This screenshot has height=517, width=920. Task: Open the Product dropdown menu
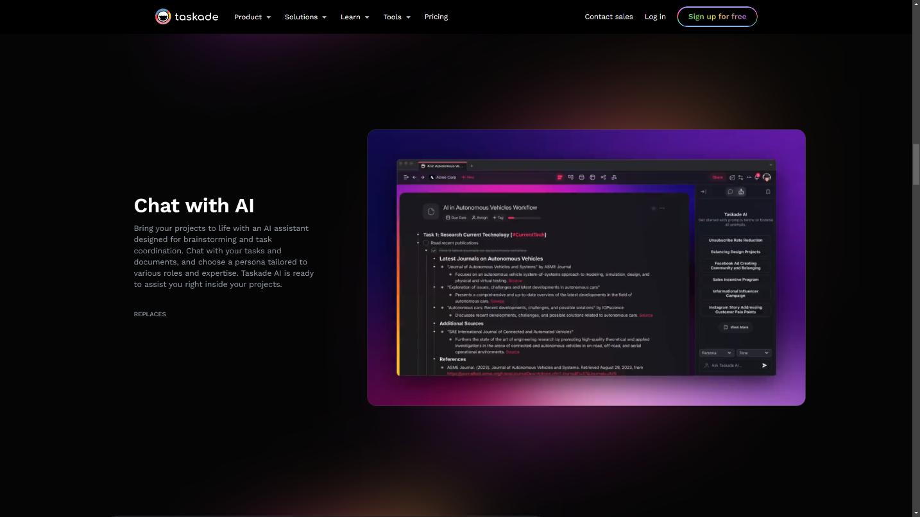[252, 17]
